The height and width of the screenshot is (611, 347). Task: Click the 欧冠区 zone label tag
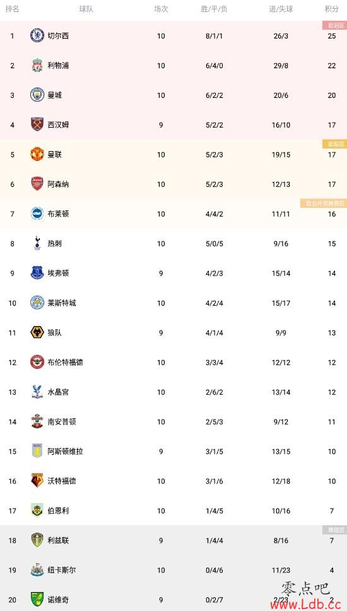[334, 26]
